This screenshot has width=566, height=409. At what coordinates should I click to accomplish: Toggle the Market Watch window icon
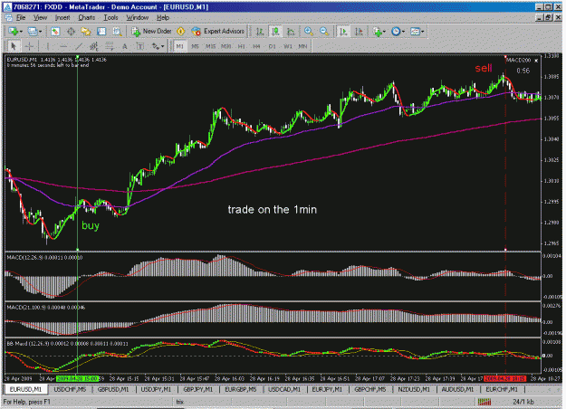[55, 32]
